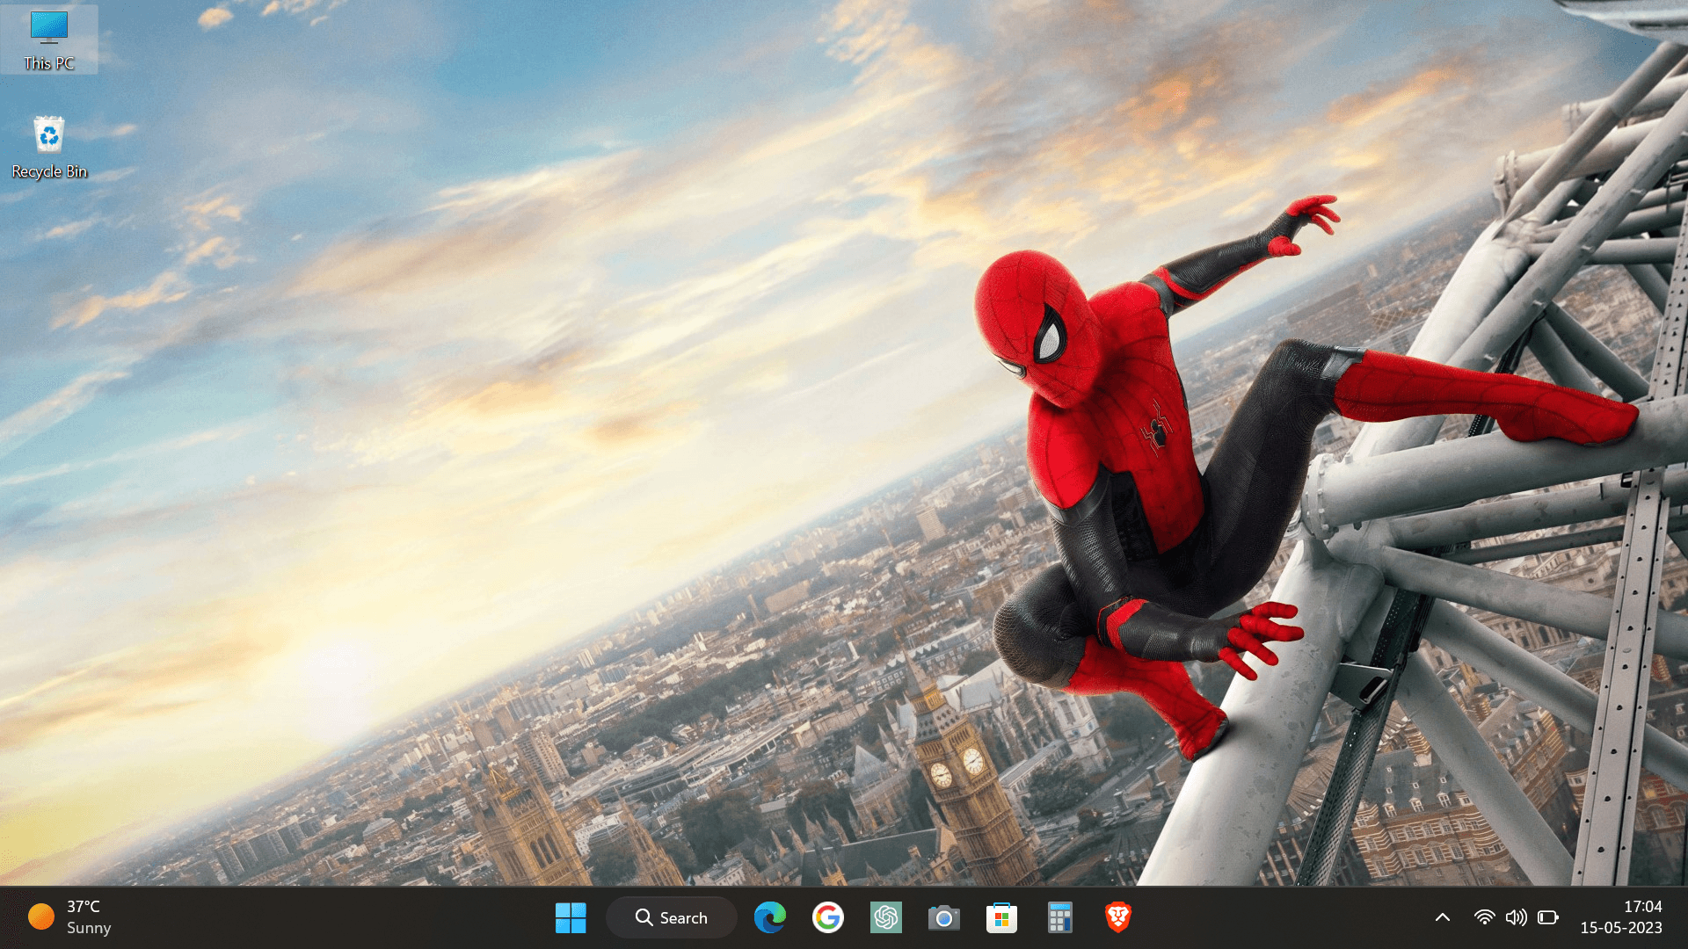Launch the Camera app from the taskbar
Image resolution: width=1688 pixels, height=949 pixels.
click(x=943, y=917)
